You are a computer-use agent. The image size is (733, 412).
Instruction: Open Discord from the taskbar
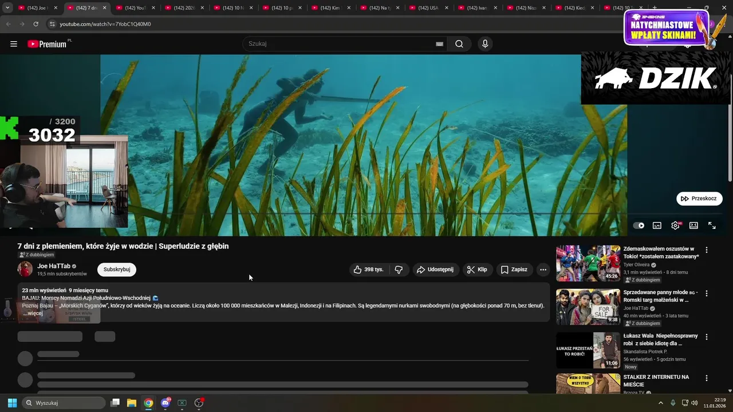tap(165, 403)
